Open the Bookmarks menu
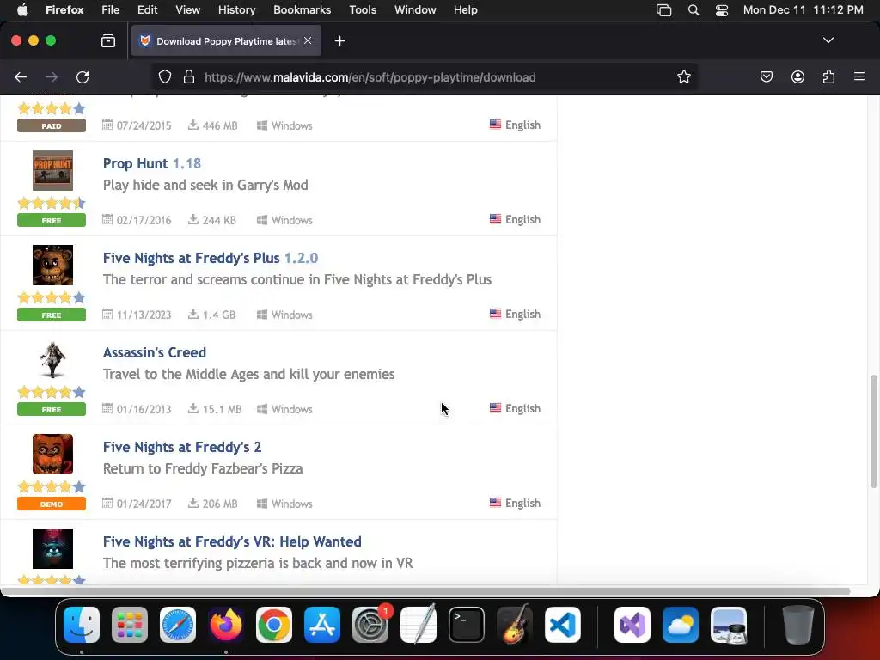 302,9
